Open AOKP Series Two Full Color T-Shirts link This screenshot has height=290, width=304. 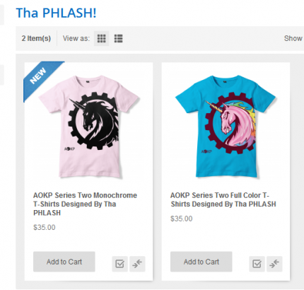[223, 199]
